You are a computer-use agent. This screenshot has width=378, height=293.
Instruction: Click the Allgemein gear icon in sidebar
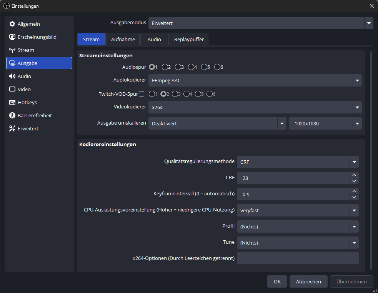[x=12, y=24]
